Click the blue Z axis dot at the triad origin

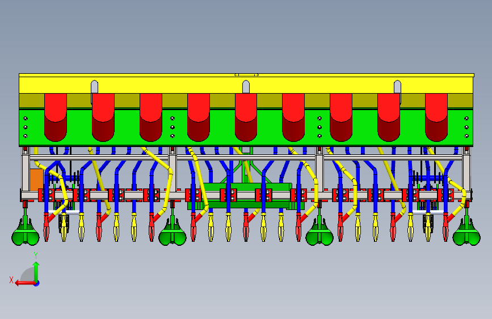pyautogui.click(x=37, y=283)
